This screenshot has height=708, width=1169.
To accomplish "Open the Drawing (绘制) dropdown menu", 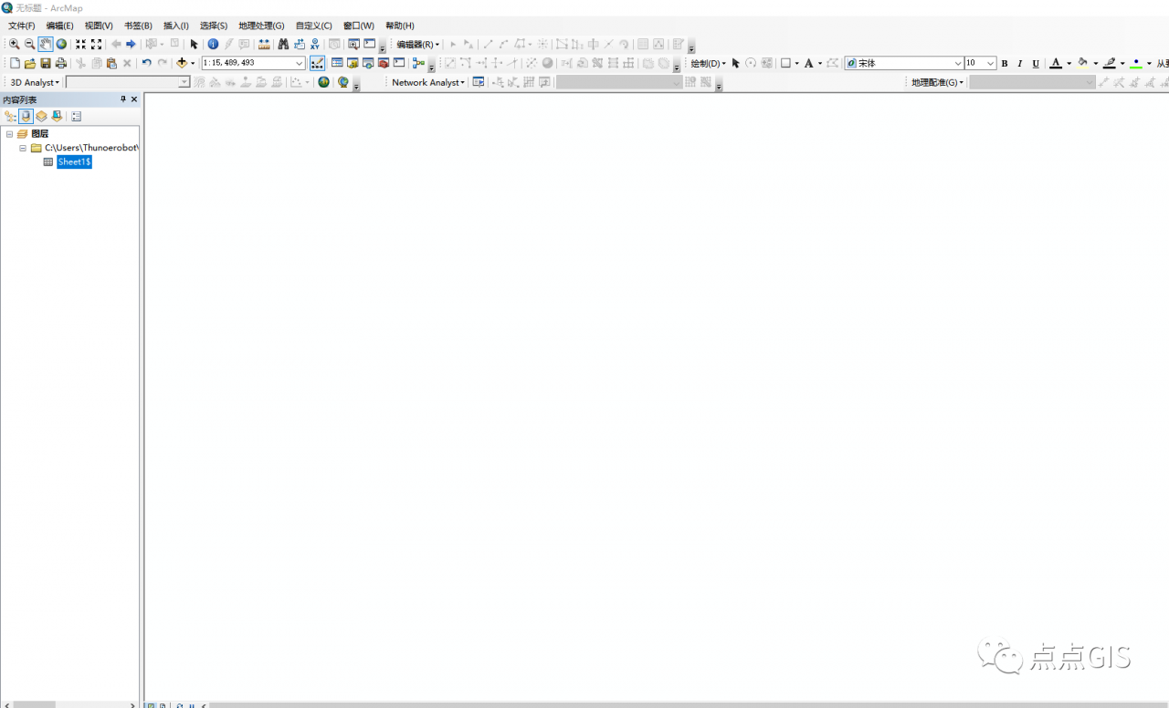I will click(x=709, y=63).
